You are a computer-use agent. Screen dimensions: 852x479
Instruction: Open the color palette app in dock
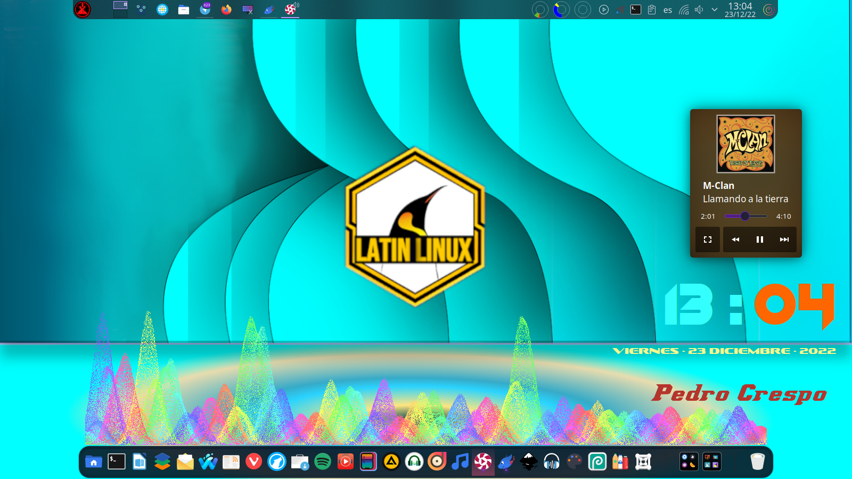pos(575,461)
